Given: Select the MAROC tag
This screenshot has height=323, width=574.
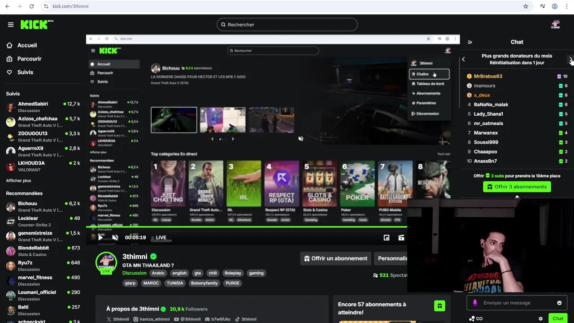Looking at the screenshot, I should click(151, 283).
